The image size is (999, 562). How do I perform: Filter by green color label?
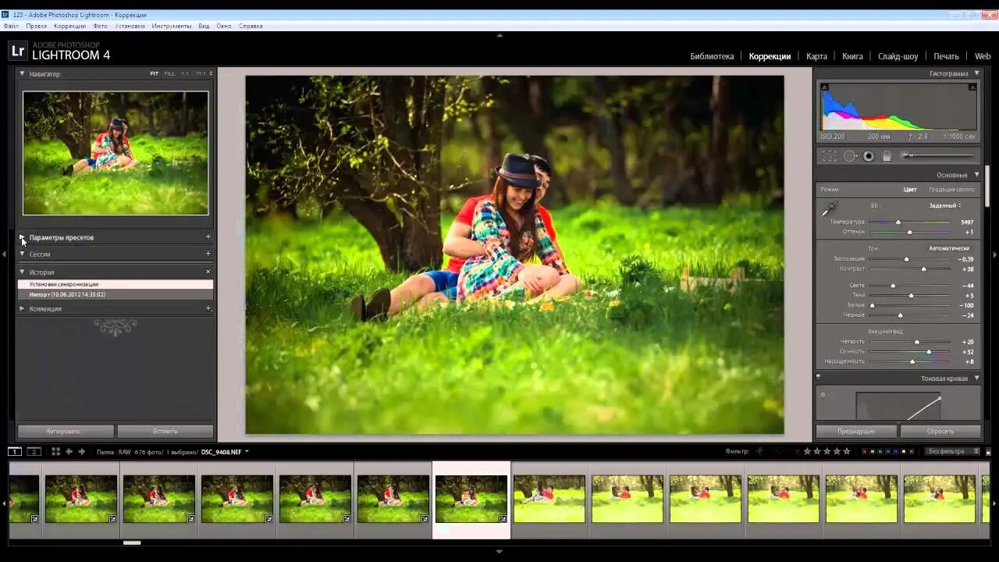point(880,451)
